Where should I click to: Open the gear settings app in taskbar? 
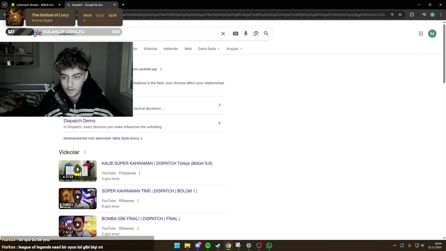coord(248,245)
